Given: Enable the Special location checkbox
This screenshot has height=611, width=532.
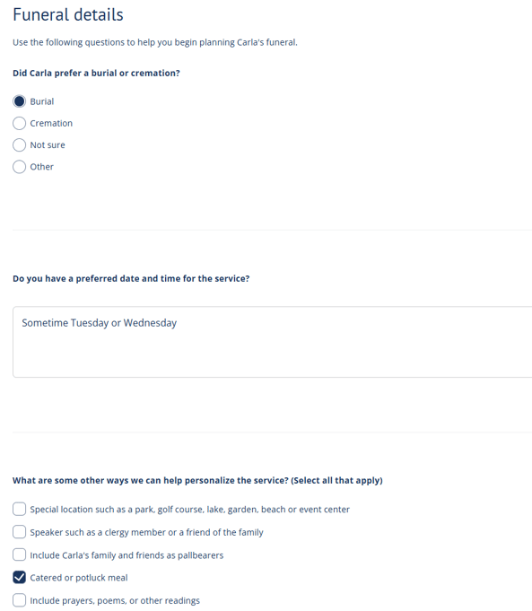Looking at the screenshot, I should pyautogui.click(x=19, y=509).
